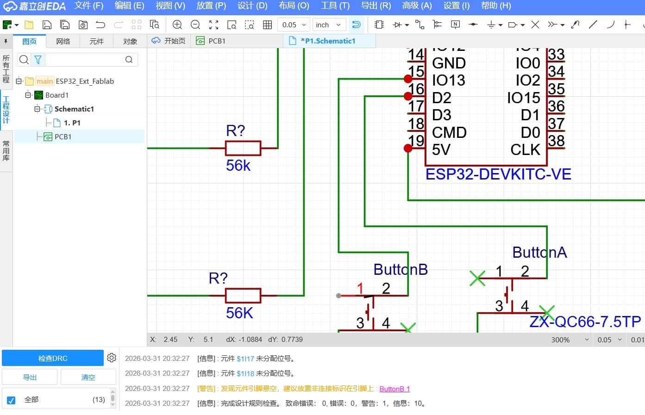Select the straight line drawing tool
The image size is (645, 415).
pyautogui.click(x=593, y=25)
